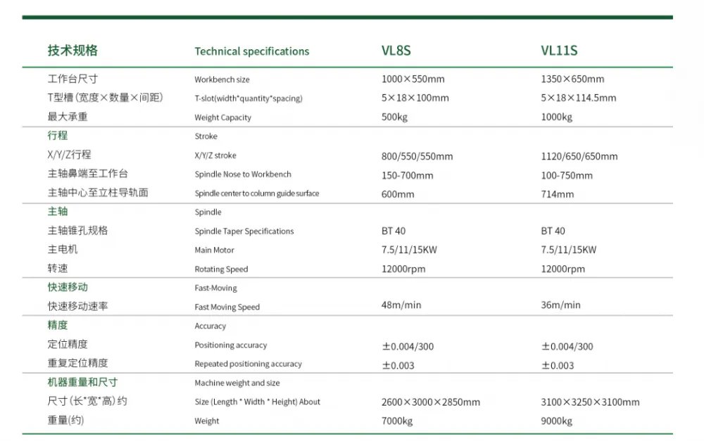
Task: Click the '2600×3000×2850mm' value
Action: [x=431, y=402]
